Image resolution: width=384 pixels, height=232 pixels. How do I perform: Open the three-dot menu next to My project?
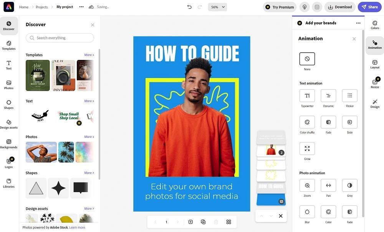click(x=81, y=7)
